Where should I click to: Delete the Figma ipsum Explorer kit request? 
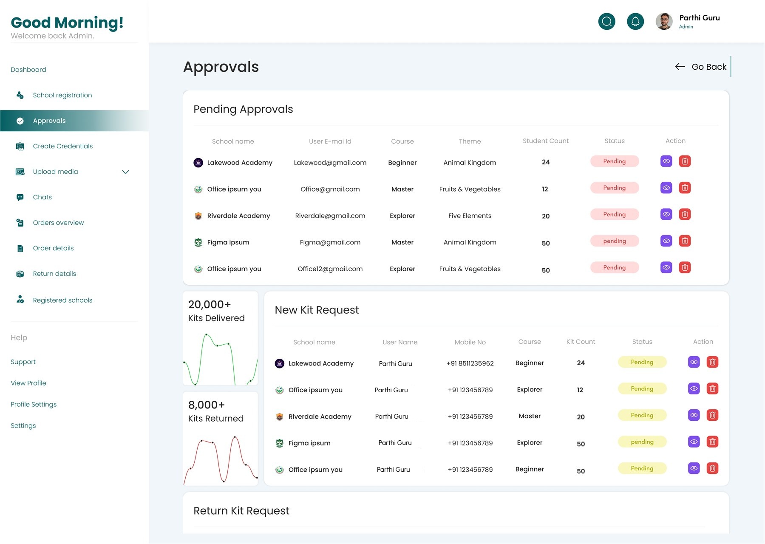(x=712, y=442)
